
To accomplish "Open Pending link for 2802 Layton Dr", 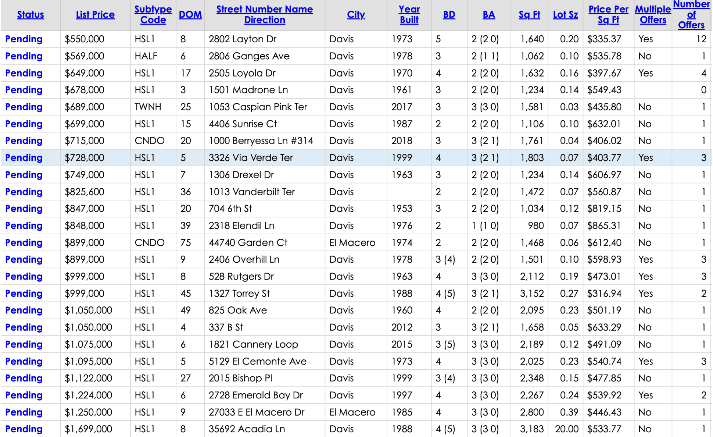I will click(x=24, y=39).
